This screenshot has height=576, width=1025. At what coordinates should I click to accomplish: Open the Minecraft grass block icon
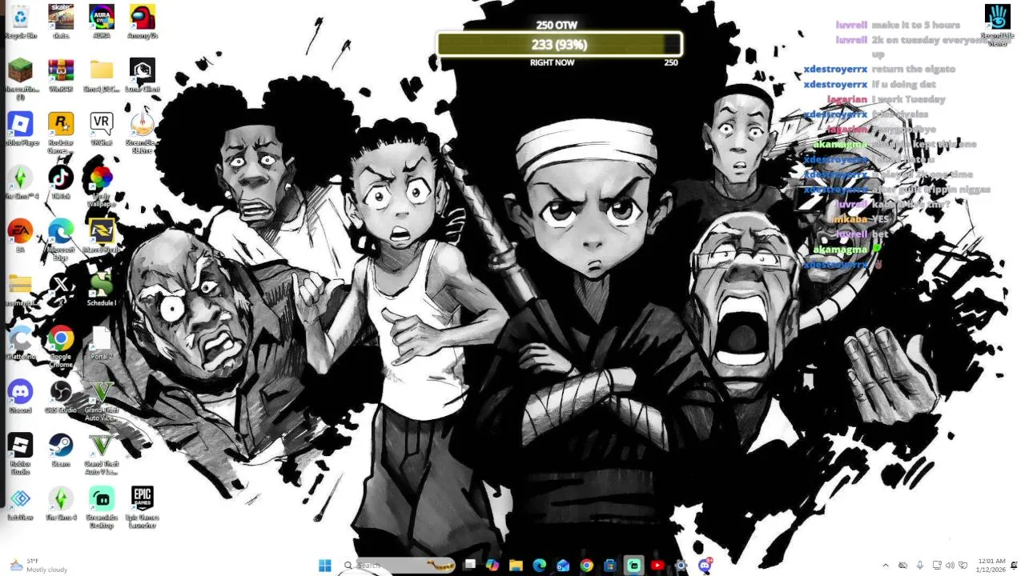[x=20, y=78]
